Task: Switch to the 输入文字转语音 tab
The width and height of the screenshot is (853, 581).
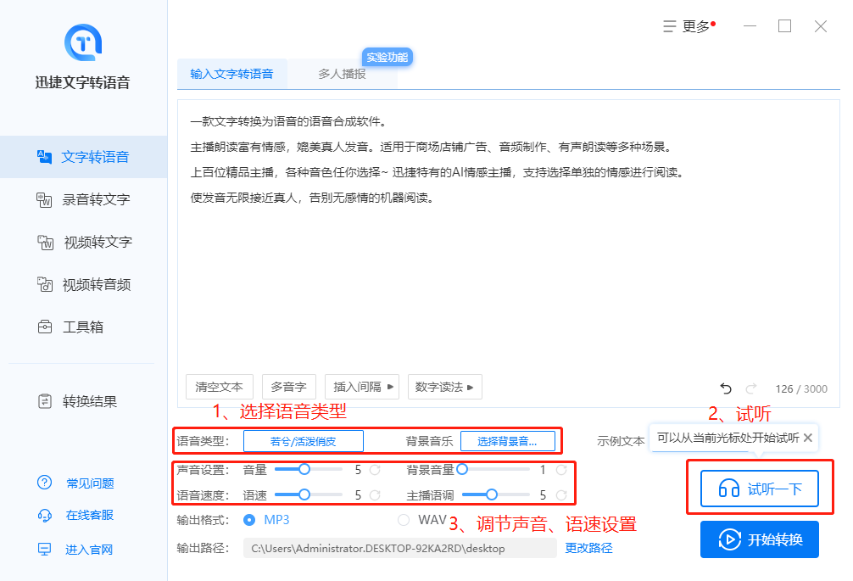Action: [x=231, y=74]
